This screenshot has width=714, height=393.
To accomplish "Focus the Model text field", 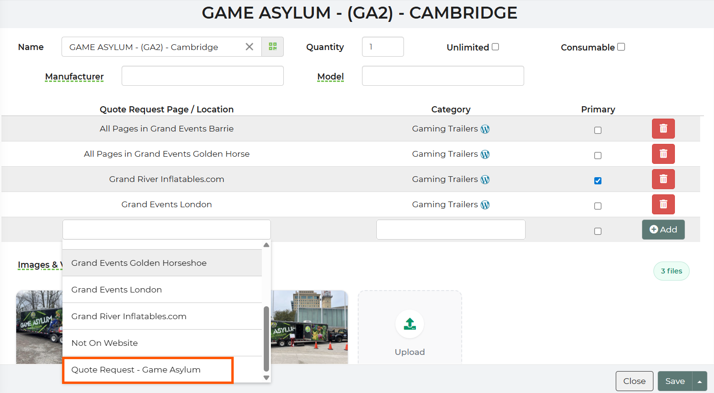I will pos(443,76).
